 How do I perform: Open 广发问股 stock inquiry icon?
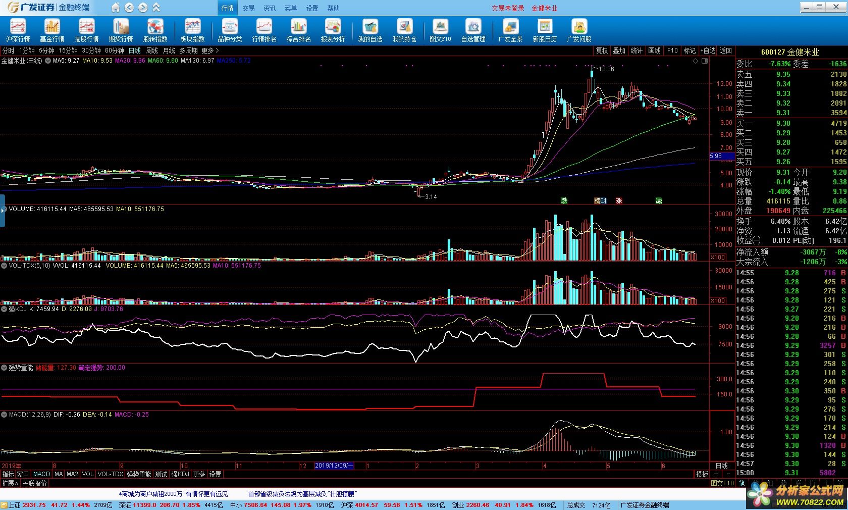579,30
